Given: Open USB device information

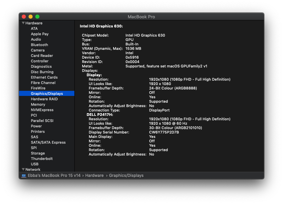Looking at the screenshot, I should click(35, 164).
